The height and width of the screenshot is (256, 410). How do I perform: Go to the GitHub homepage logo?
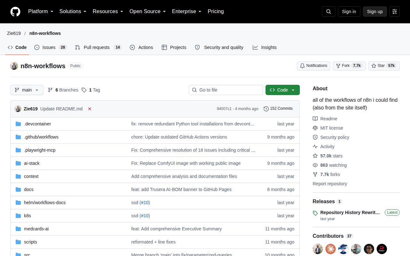click(15, 12)
